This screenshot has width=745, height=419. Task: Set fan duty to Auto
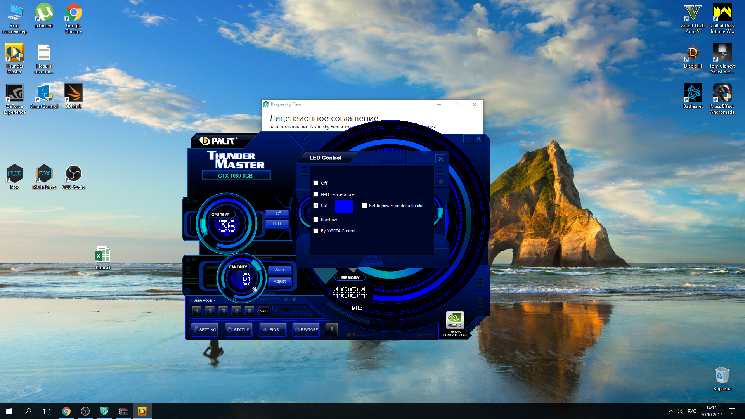279,270
